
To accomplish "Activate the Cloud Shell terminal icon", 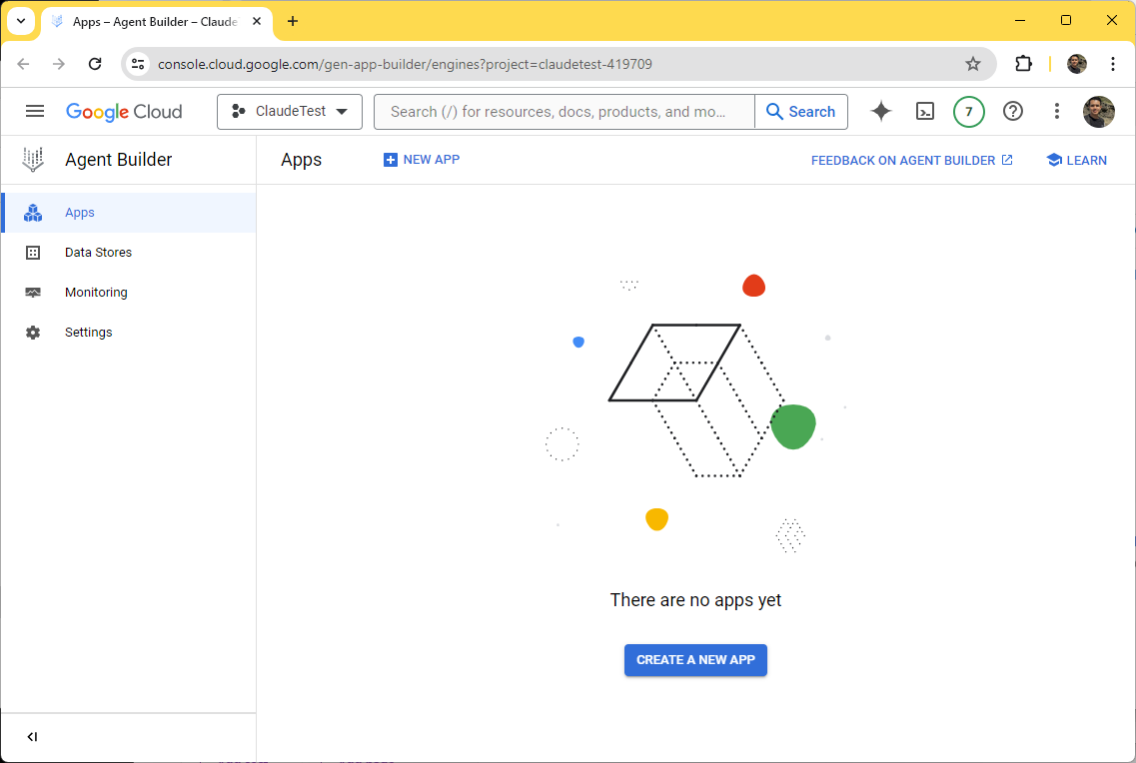I will (x=924, y=111).
